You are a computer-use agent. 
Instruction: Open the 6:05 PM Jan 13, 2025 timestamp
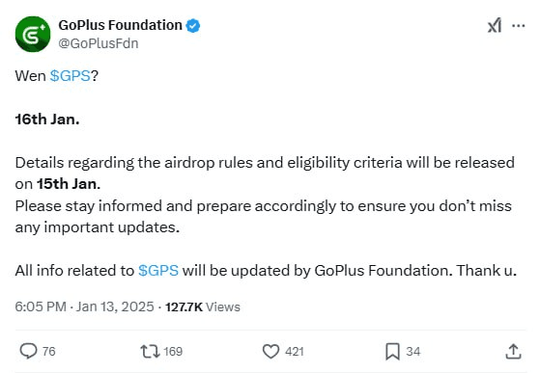(x=84, y=306)
